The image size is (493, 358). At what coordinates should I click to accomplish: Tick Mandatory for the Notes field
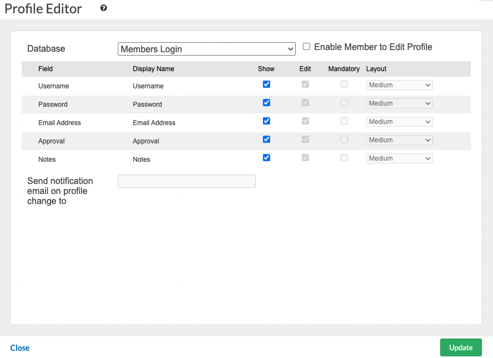coord(344,158)
